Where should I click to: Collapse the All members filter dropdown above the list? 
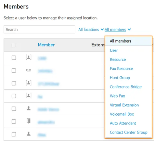[x=118, y=30]
